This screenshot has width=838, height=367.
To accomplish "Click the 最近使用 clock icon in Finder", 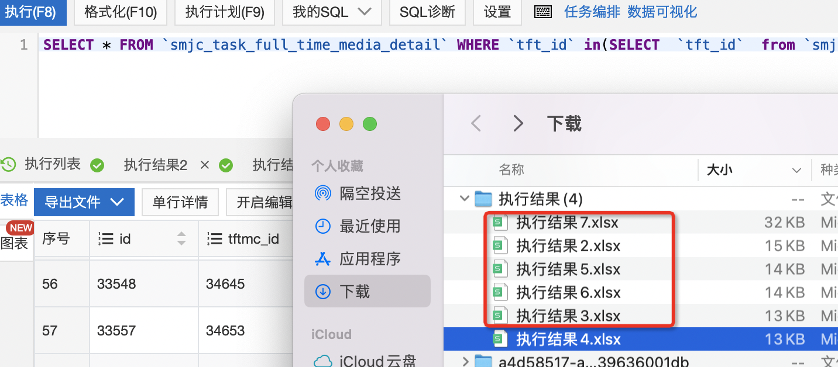I will [322, 226].
